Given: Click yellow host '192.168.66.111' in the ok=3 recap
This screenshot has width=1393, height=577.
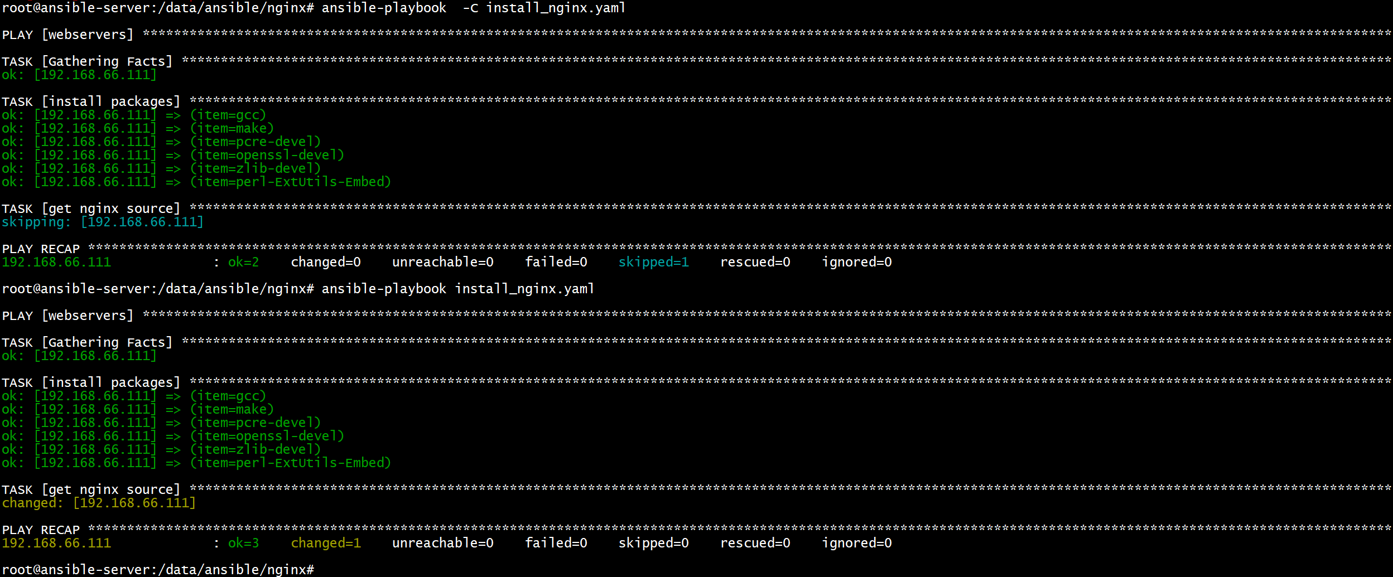Looking at the screenshot, I should coord(57,543).
